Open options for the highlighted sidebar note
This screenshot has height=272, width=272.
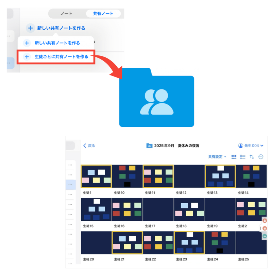[70, 185]
